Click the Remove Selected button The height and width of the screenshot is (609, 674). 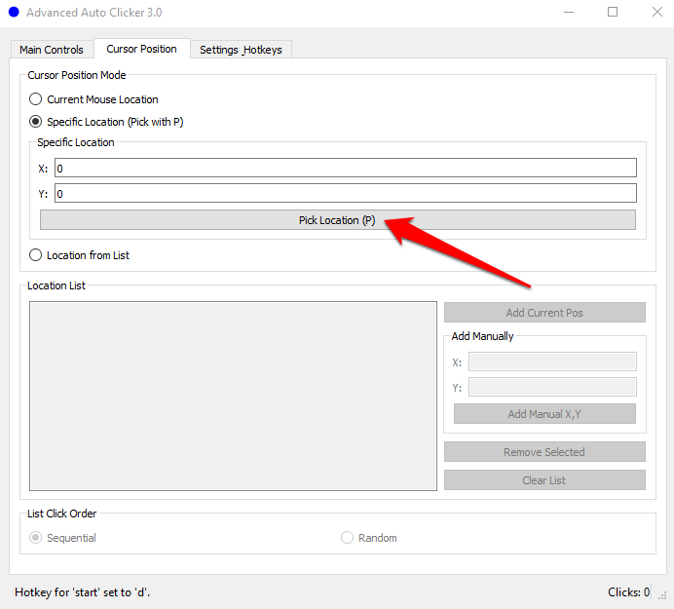coord(544,451)
